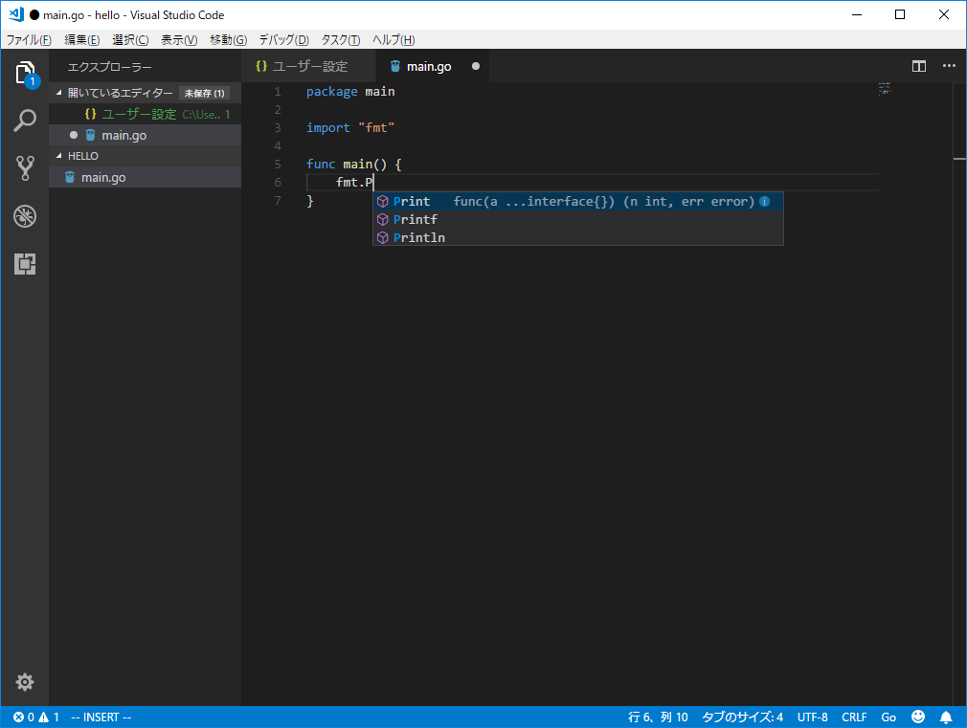Select ユーザー設定 in open editors list
This screenshot has width=967, height=728.
point(145,114)
